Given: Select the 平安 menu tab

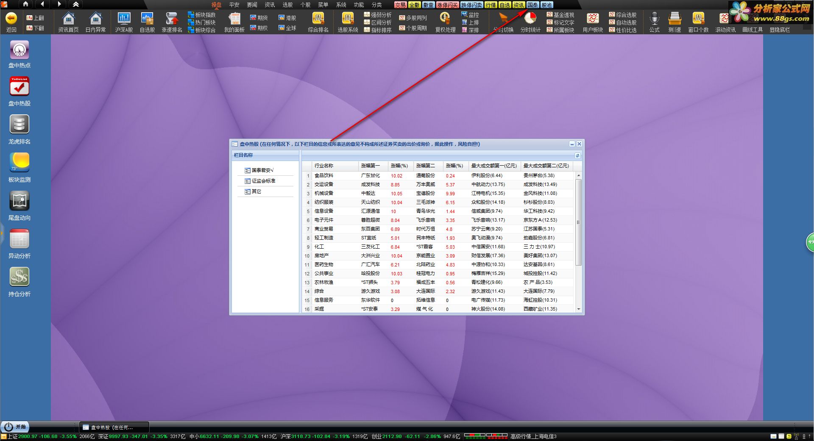Looking at the screenshot, I should pos(234,5).
